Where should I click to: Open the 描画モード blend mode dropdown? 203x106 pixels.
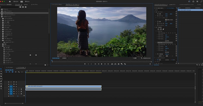[169, 56]
